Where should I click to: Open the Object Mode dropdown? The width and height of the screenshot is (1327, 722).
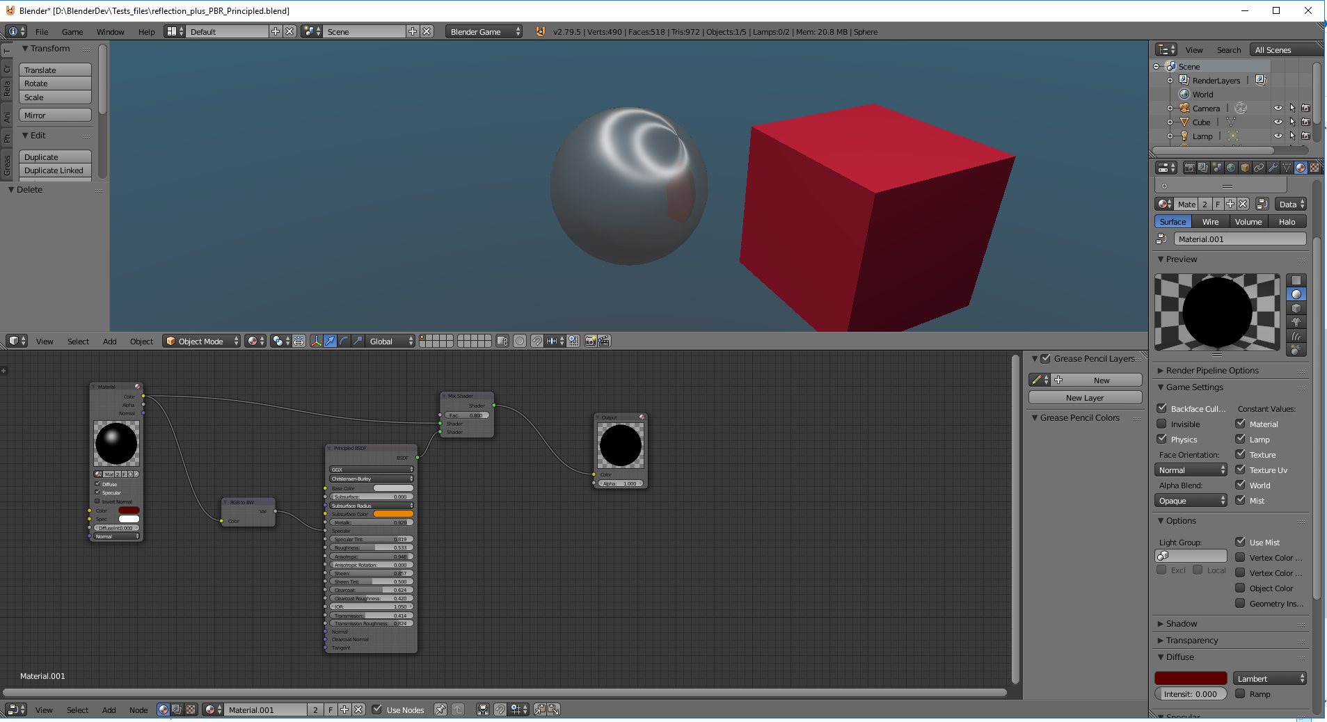(201, 341)
